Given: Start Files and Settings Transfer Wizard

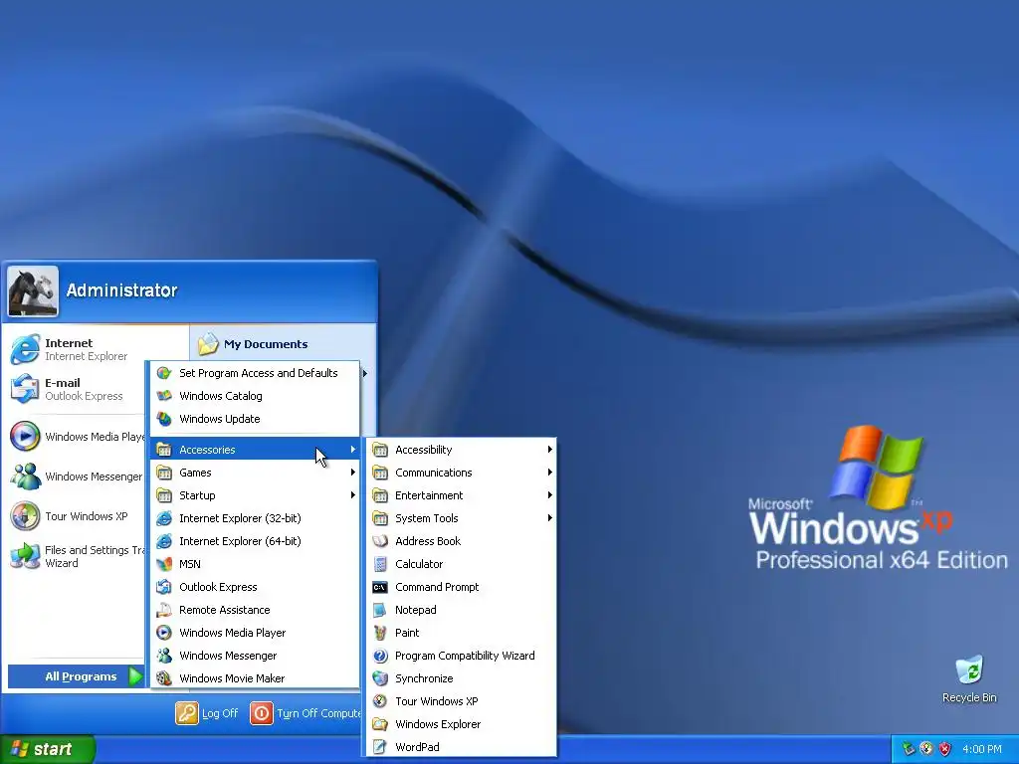Looking at the screenshot, I should point(77,556).
